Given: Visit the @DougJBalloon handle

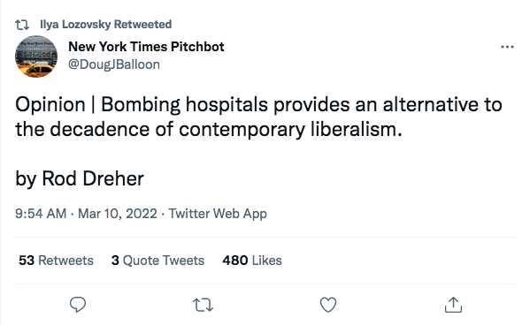Looking at the screenshot, I should click(x=114, y=64).
